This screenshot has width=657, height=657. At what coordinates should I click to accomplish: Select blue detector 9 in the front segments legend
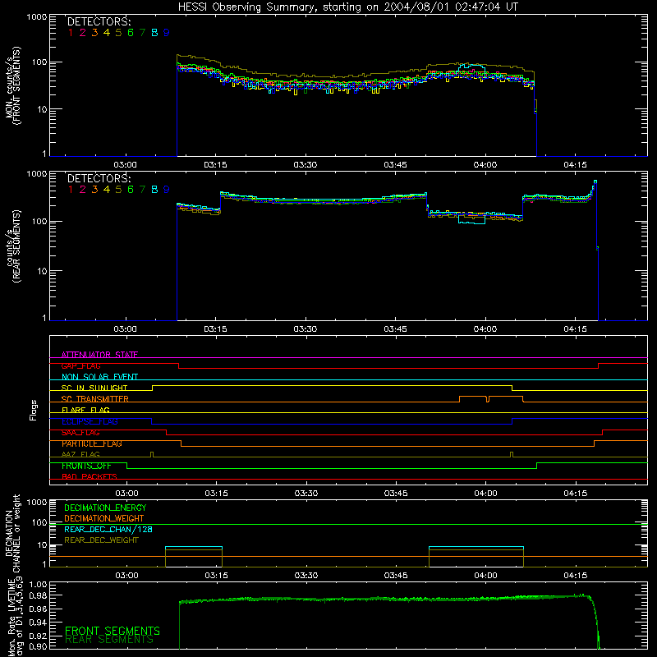(167, 33)
